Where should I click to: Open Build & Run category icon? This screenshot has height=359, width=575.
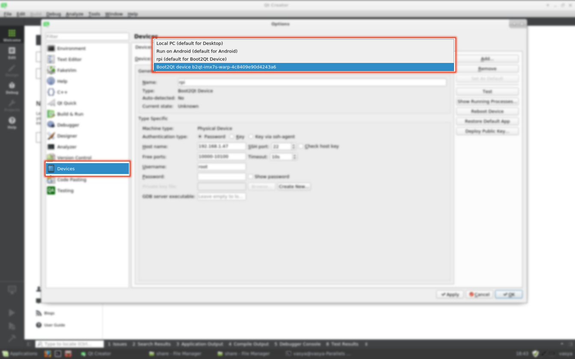(51, 114)
